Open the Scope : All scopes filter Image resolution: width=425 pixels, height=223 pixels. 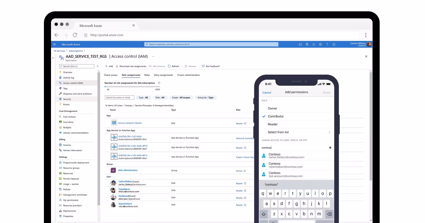click(181, 97)
